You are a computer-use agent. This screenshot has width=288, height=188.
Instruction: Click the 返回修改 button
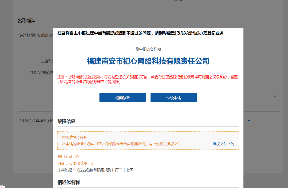123,98
